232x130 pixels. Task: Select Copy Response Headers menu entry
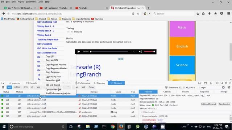tap(57, 68)
